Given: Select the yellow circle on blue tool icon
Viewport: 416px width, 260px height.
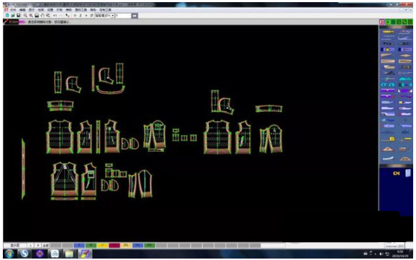Looking at the screenshot, I should (388, 49).
